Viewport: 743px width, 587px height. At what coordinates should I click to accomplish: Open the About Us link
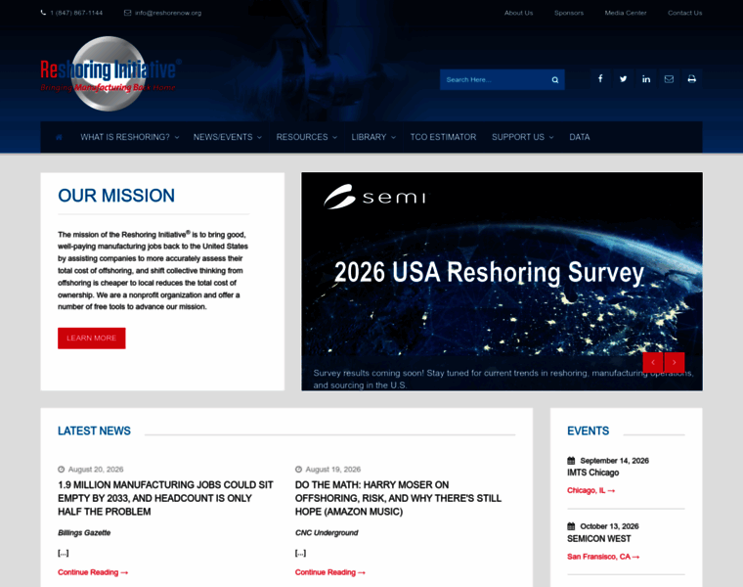click(x=518, y=13)
